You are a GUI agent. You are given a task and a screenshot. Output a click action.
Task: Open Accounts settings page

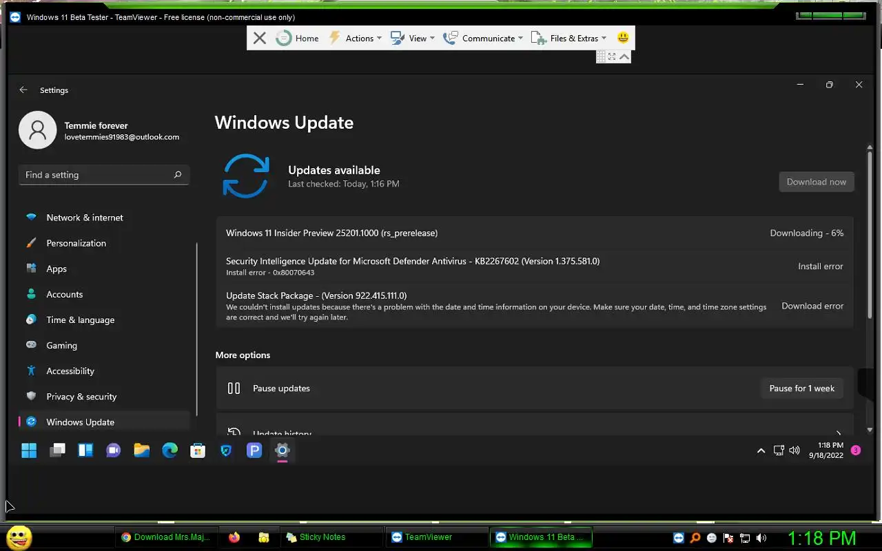[x=104, y=294]
